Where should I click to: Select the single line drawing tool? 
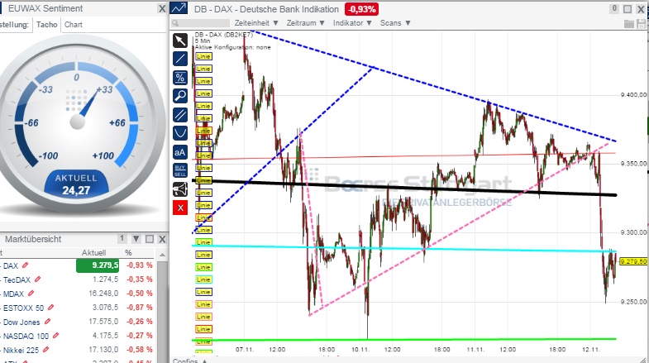pos(180,59)
